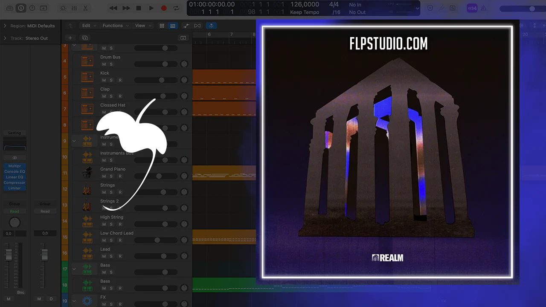
Task: Collapse the Instruments track stack on track 9
Action: click(74, 141)
